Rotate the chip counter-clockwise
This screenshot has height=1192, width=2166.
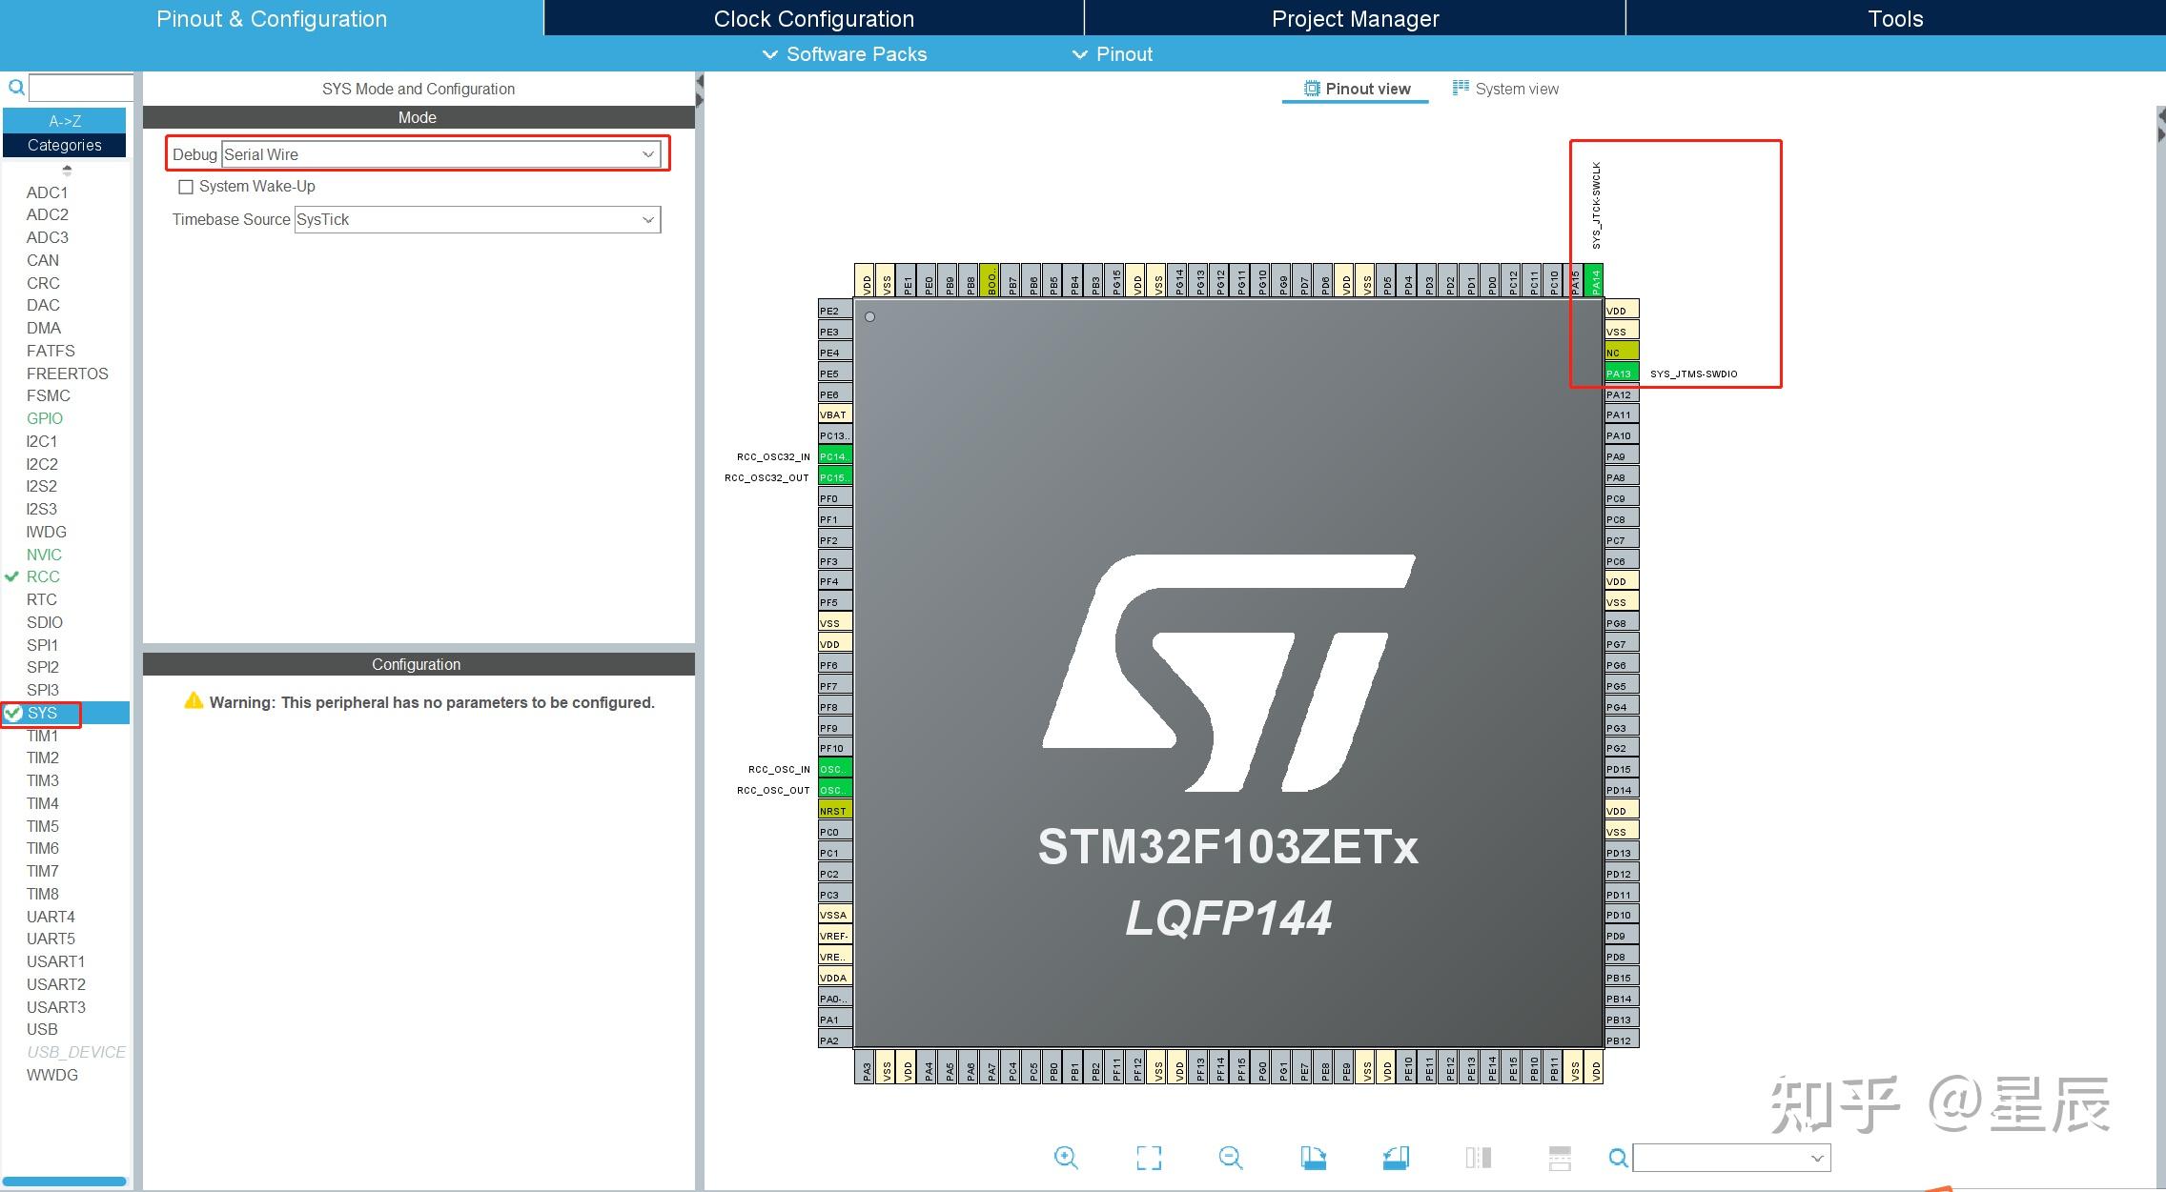pyautogui.click(x=1396, y=1158)
